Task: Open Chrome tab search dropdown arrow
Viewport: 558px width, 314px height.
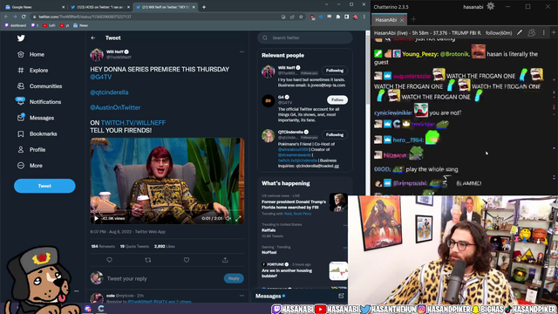Action: pos(326,4)
